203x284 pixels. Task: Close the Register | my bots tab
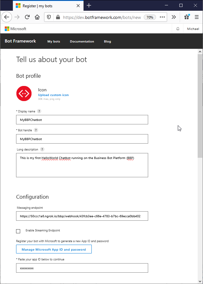tap(78, 6)
